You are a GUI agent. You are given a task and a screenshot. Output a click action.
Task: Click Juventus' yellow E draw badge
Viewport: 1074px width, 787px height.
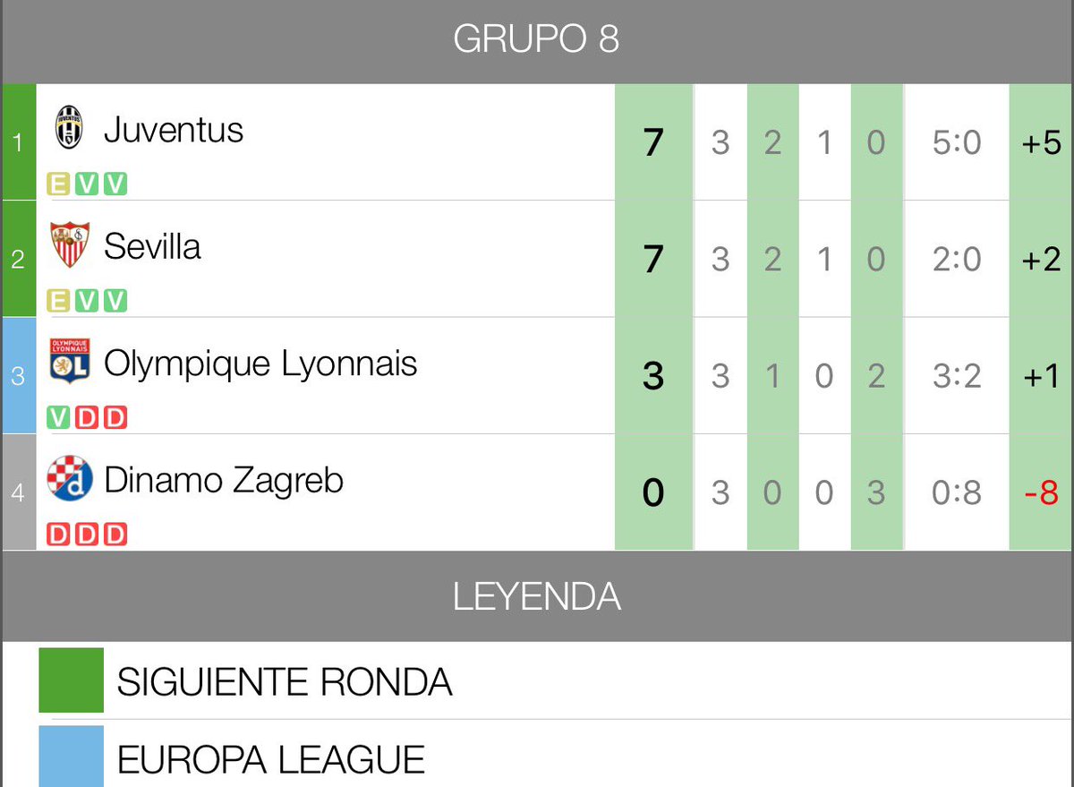58,184
